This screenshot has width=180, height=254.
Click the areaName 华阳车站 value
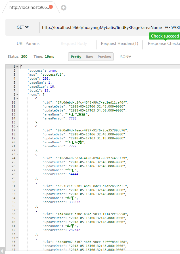click(75, 143)
